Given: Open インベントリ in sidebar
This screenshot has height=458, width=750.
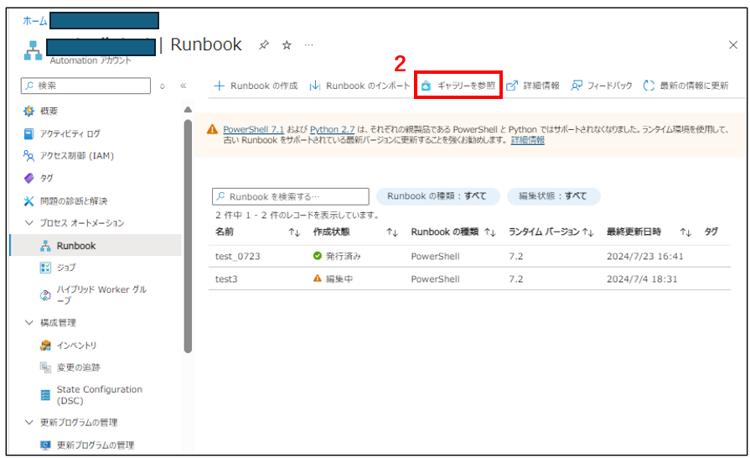Looking at the screenshot, I should pyautogui.click(x=76, y=345).
